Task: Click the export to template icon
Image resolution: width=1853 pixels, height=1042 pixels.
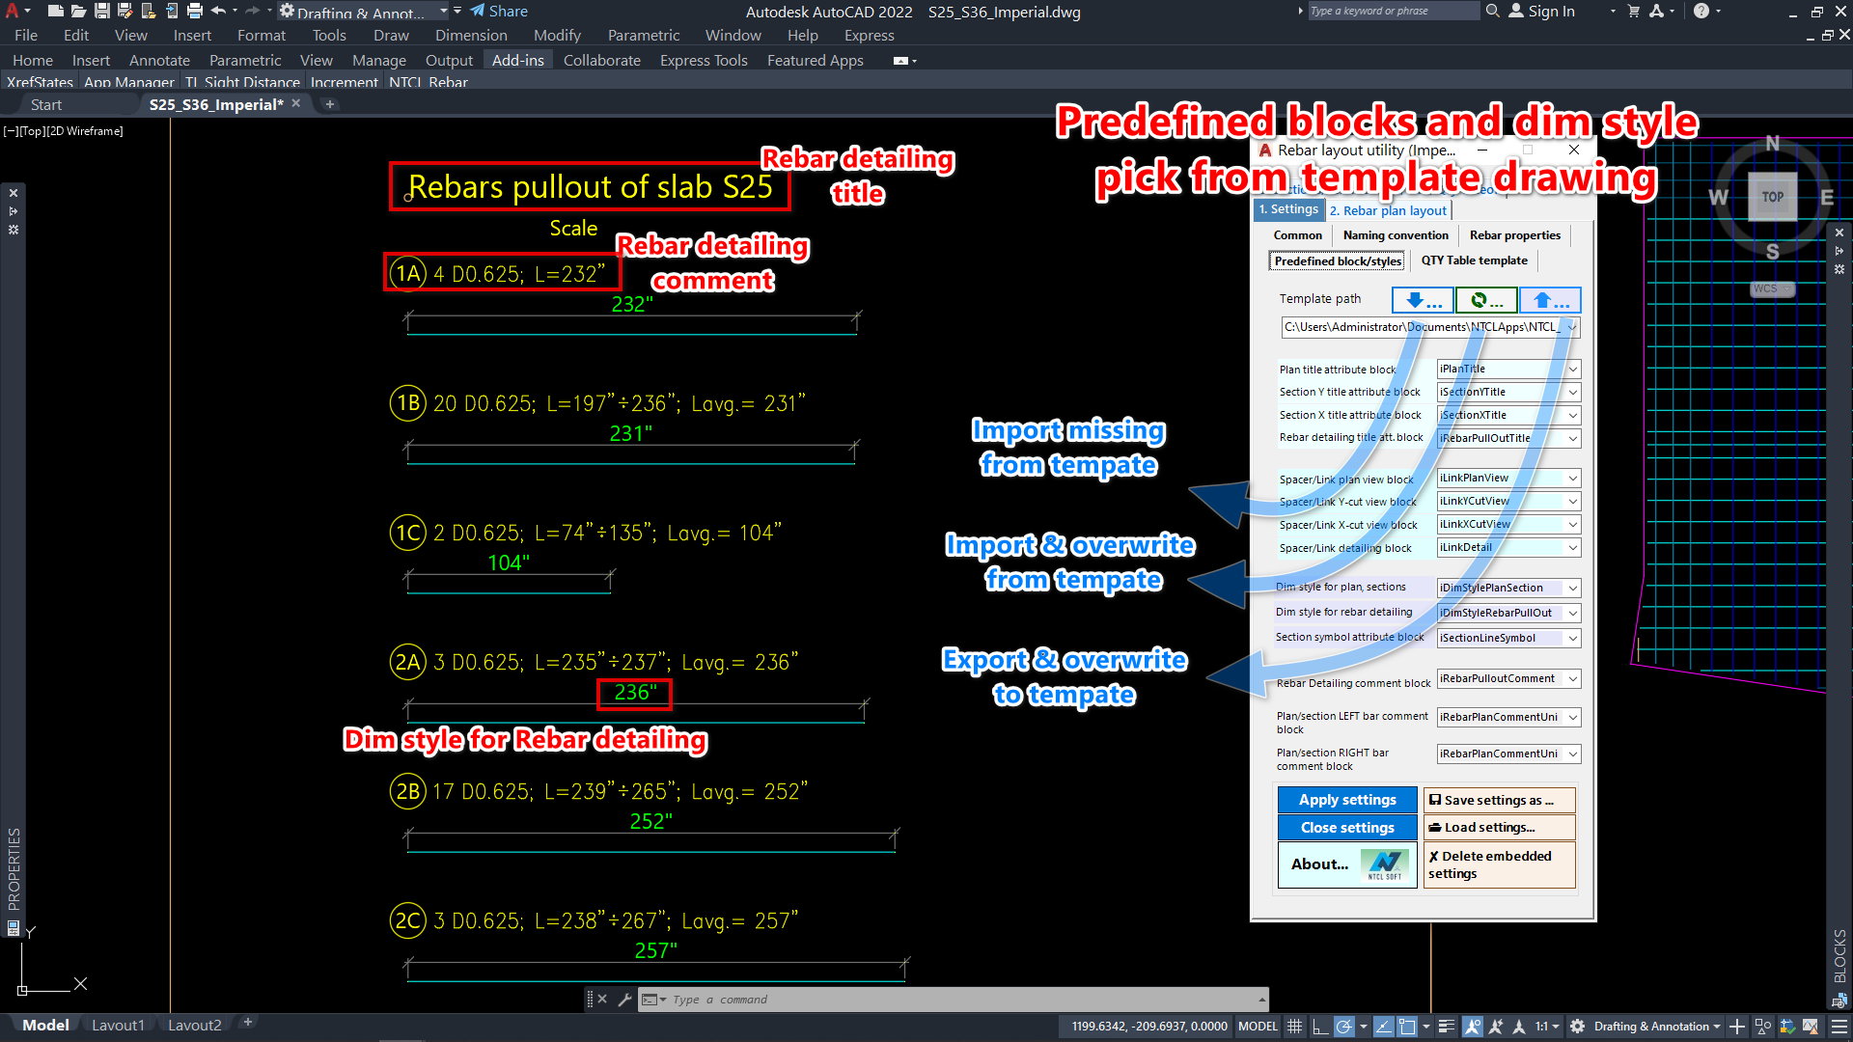Action: [x=1550, y=301]
